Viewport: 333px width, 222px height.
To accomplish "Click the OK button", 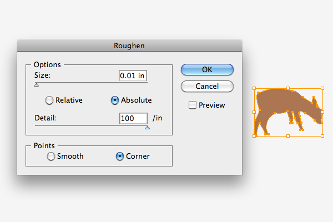I will 207,69.
